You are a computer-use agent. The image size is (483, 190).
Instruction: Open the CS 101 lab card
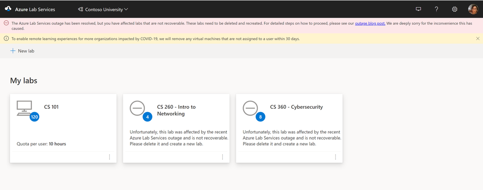point(63,128)
